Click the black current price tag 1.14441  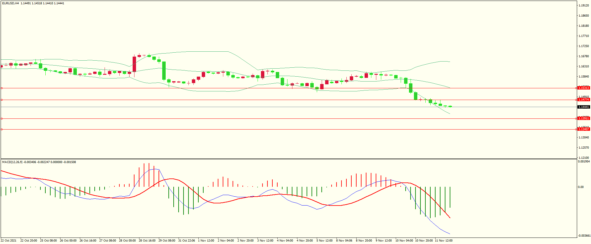point(583,107)
